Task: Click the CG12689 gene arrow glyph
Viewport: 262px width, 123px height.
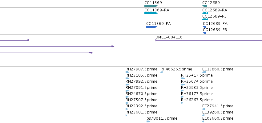Action: coord(204,6)
